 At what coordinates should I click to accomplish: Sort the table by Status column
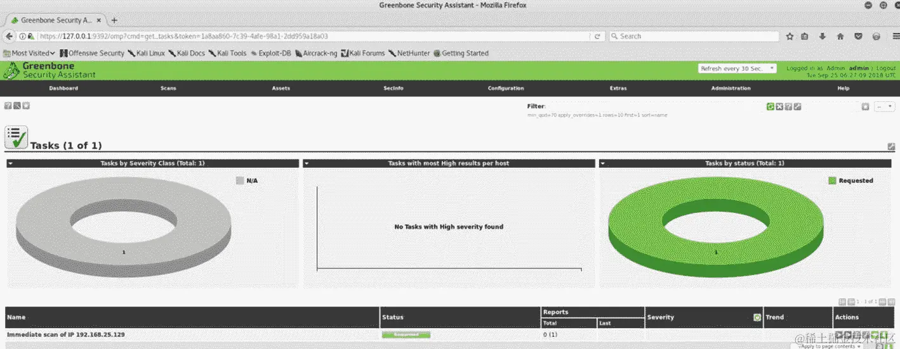393,317
